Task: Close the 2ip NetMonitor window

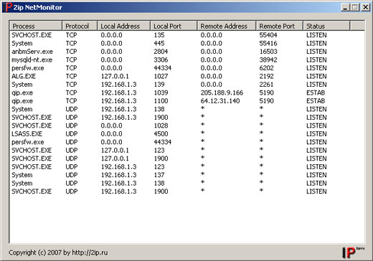Action: click(x=366, y=7)
